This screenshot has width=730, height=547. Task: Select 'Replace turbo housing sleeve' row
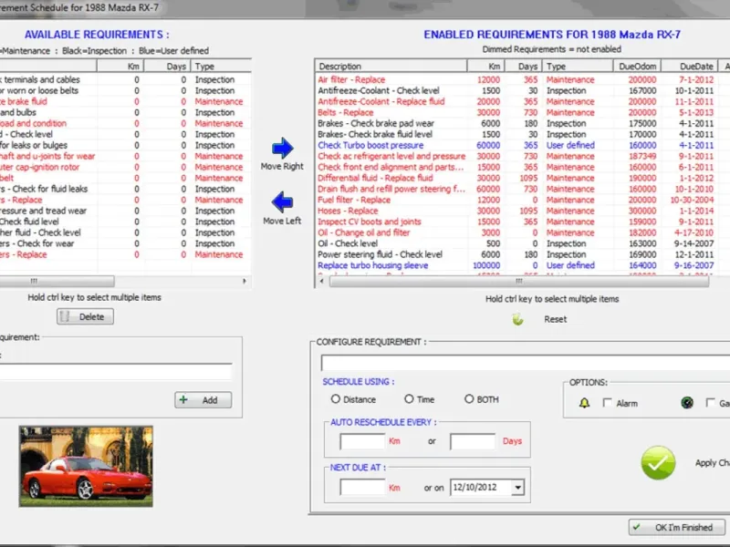pyautogui.click(x=521, y=265)
